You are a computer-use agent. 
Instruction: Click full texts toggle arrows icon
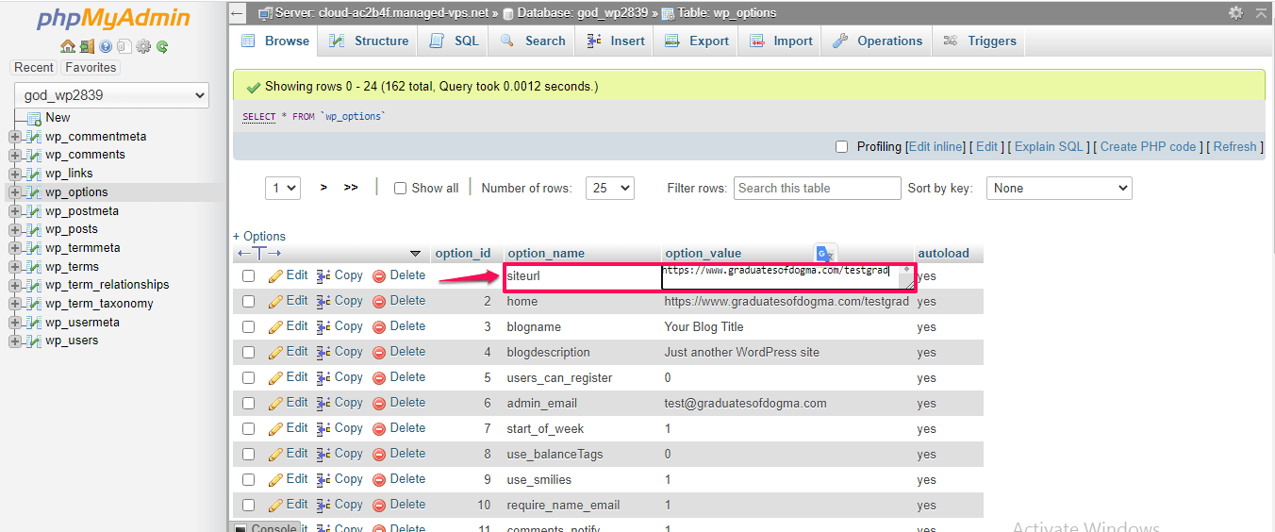coord(259,253)
